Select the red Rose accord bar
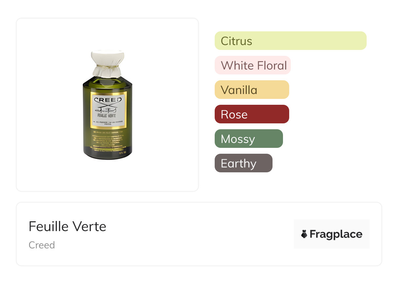Viewport: 398px width, 282px height. pos(252,114)
